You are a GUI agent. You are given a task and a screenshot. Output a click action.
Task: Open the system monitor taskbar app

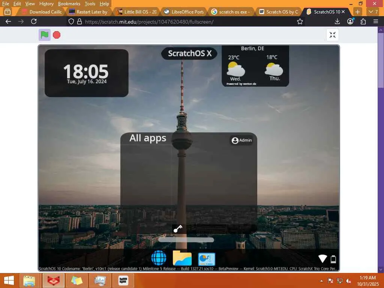coord(100,280)
